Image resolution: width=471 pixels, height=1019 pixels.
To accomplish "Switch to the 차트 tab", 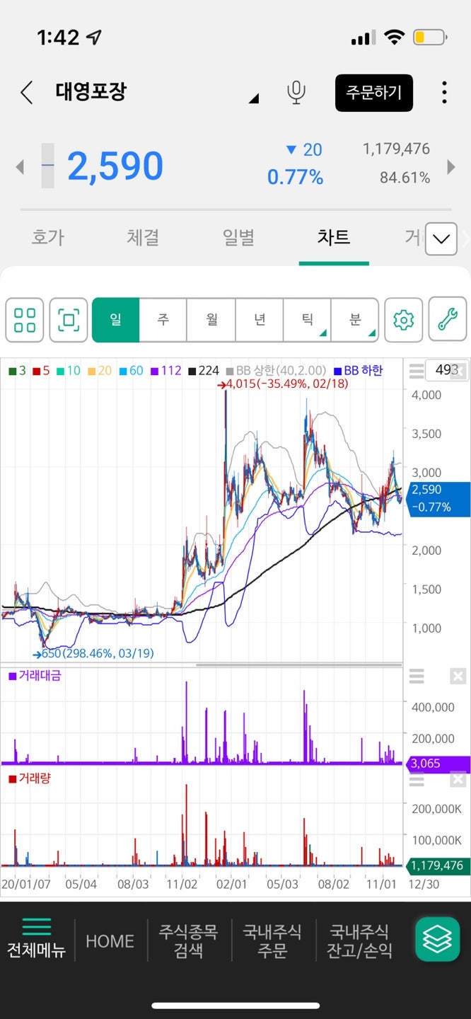I will coord(334,237).
